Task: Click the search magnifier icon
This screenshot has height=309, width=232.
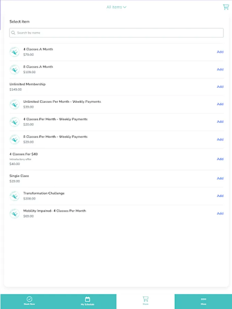Action: coord(13,33)
